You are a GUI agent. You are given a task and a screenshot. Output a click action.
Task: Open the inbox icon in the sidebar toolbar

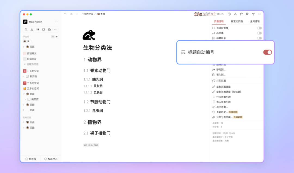49,30
